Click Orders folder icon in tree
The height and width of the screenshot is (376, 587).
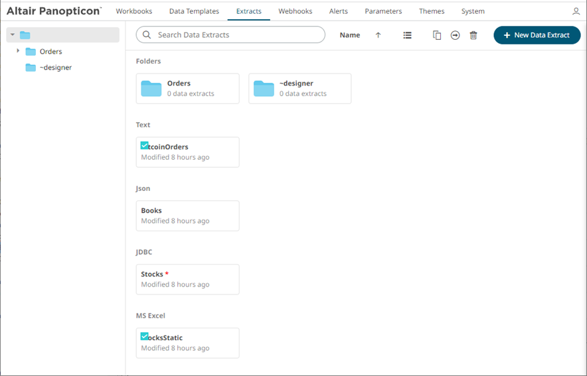pos(31,52)
